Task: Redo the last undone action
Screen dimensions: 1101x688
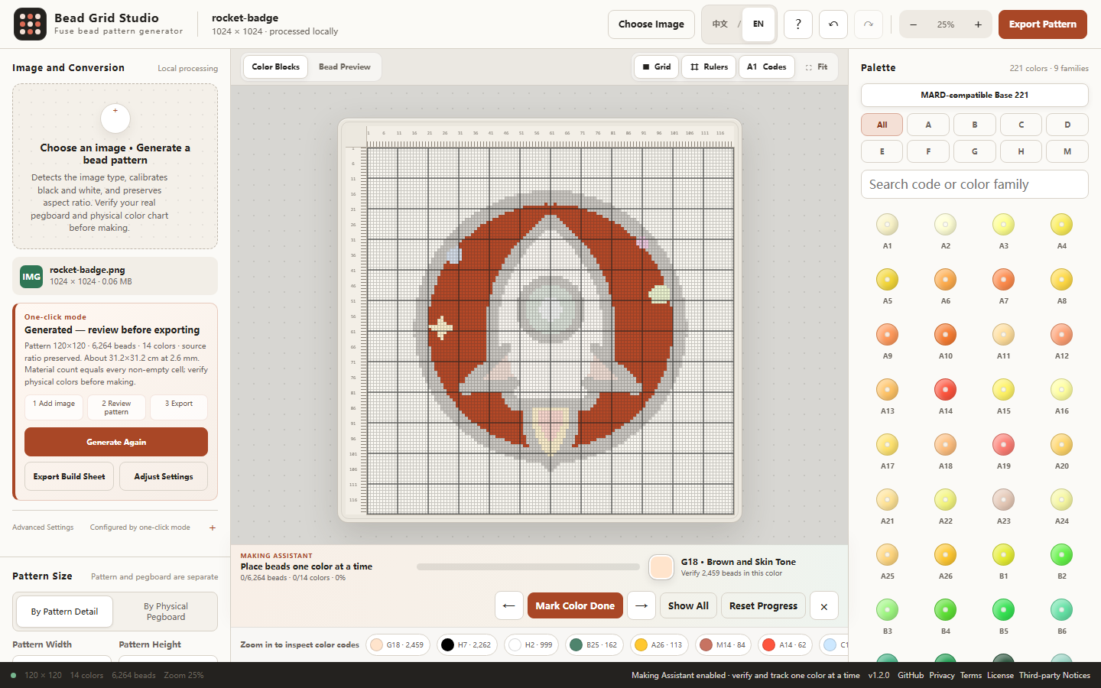Action: (869, 24)
